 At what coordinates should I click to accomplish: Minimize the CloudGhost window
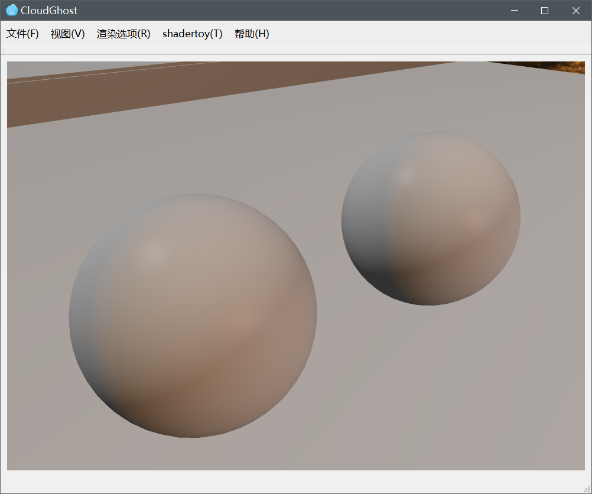[515, 11]
